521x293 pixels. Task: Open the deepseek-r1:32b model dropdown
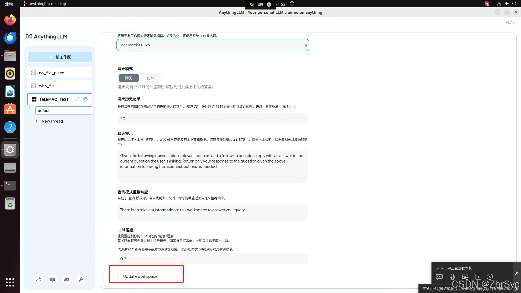[213, 45]
